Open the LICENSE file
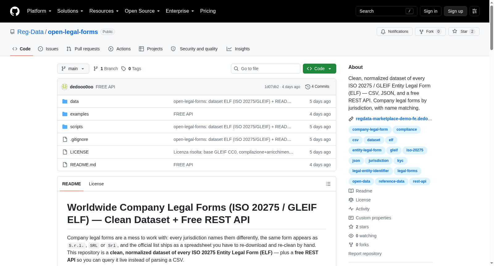 point(79,152)
